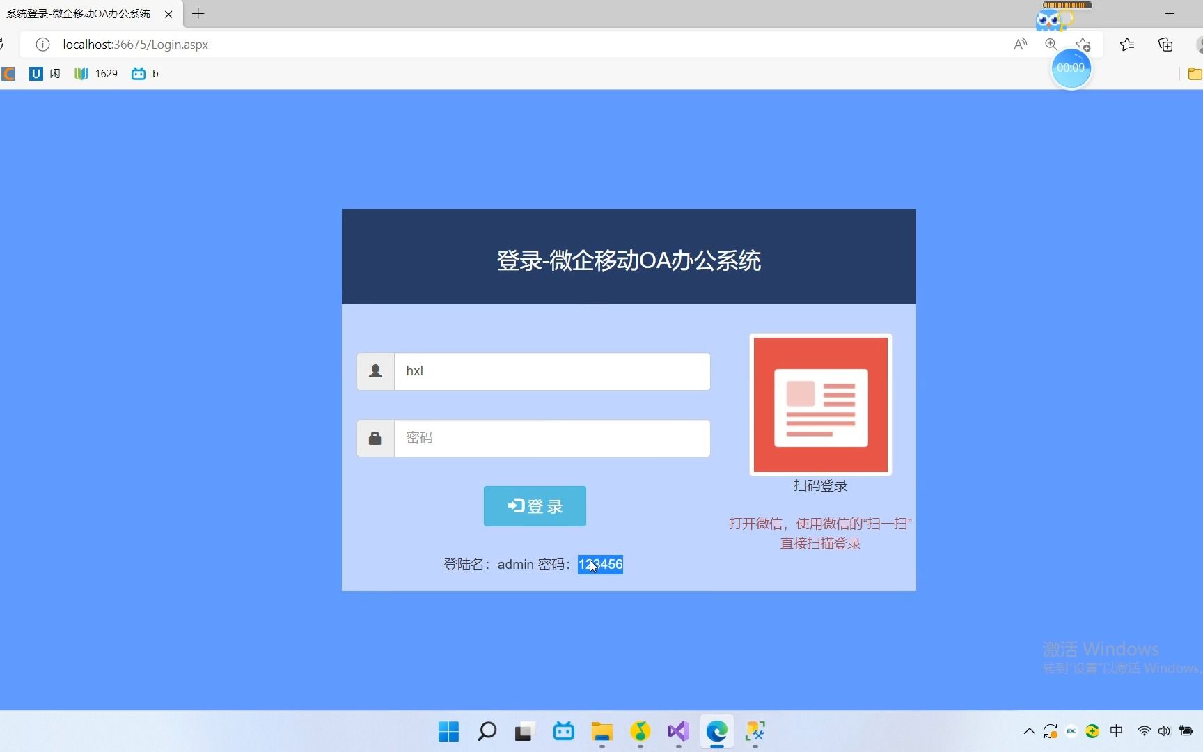Open the 1629 bookmark
The width and height of the screenshot is (1203, 752).
96,74
